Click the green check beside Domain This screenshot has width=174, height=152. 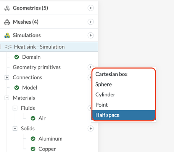[x=17, y=57]
